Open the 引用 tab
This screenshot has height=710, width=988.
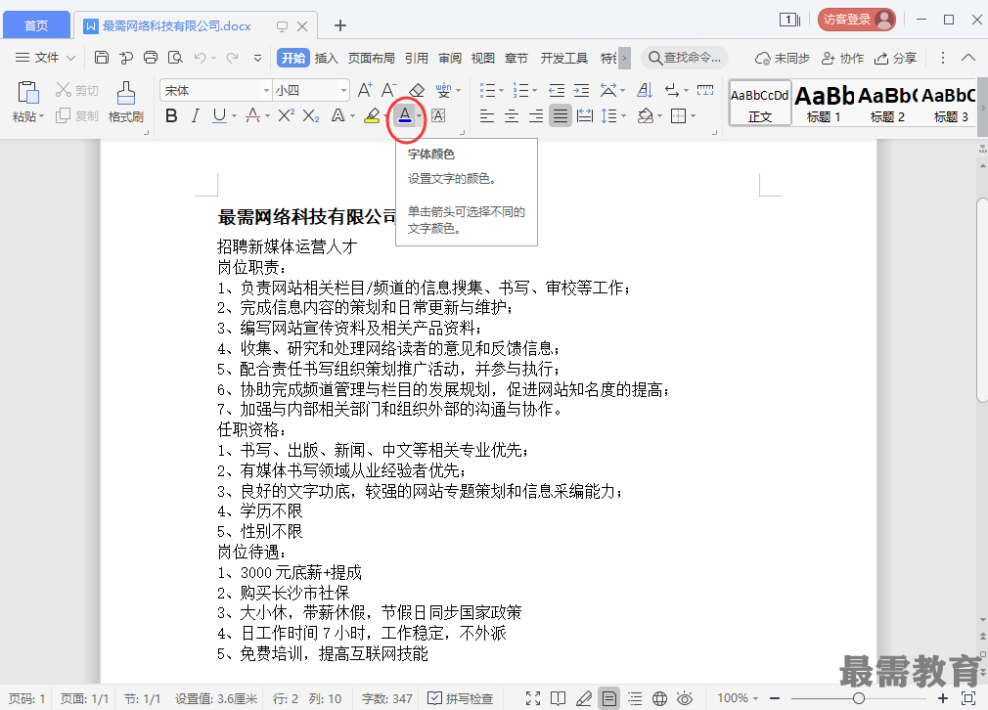(x=417, y=58)
